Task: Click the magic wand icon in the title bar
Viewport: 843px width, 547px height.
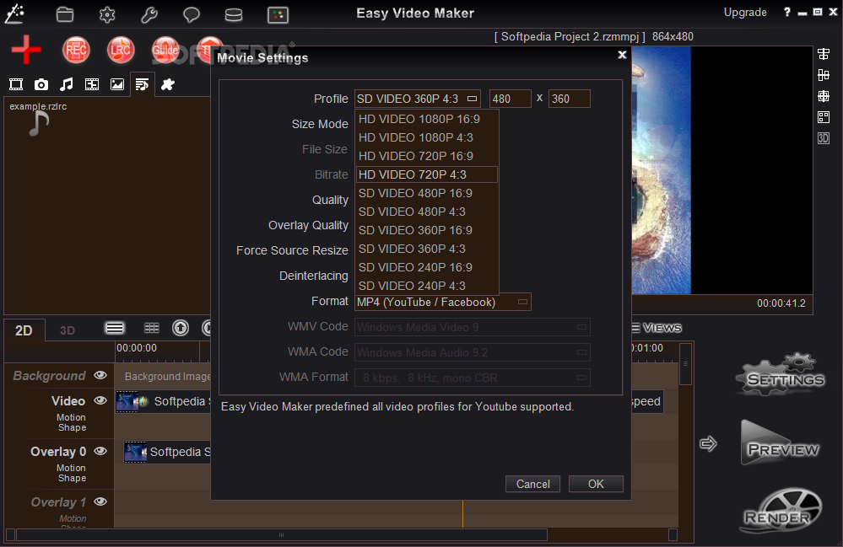Action: click(x=14, y=13)
